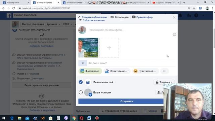Open the browser zoom magnifier icon

click(x=189, y=8)
